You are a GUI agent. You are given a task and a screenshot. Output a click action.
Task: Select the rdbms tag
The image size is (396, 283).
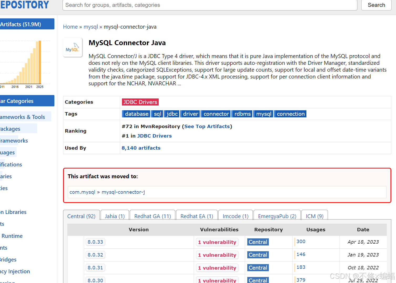click(242, 114)
